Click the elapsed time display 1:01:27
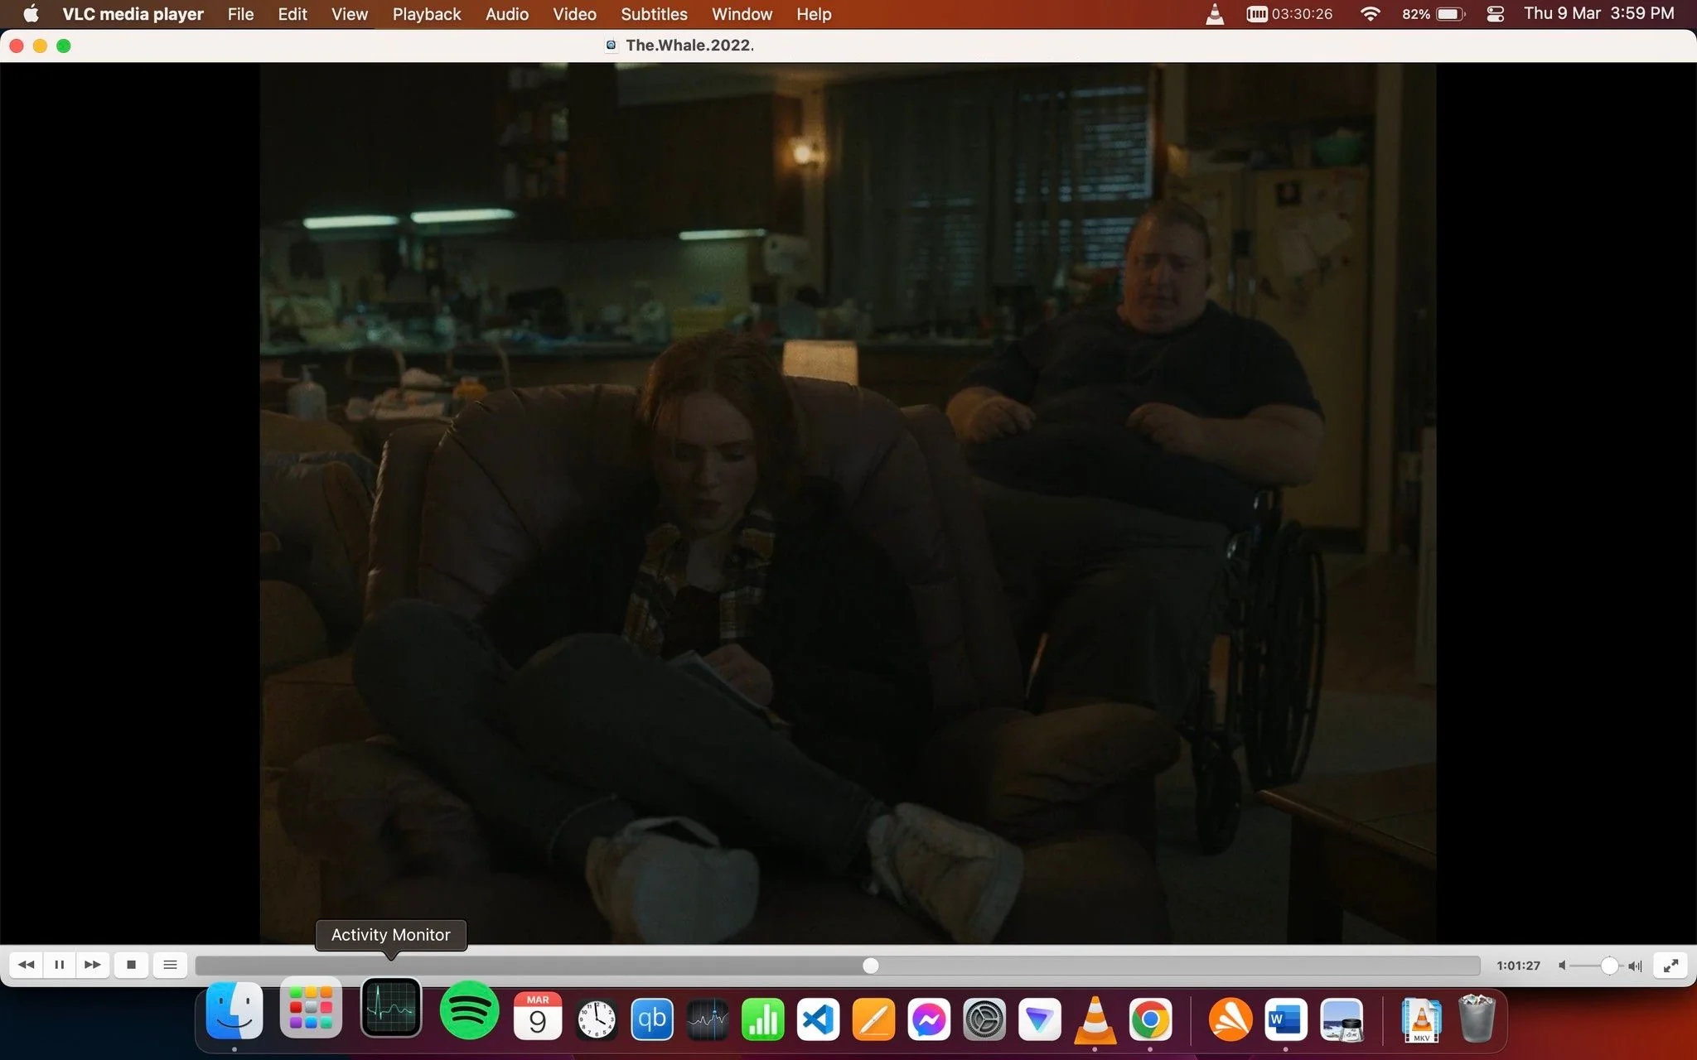Viewport: 1697px width, 1060px height. [1518, 966]
